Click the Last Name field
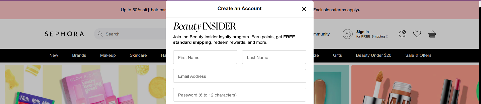The width and height of the screenshot is (481, 104). point(274,57)
